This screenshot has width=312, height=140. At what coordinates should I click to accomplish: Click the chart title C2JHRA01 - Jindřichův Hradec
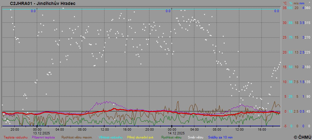tap(42, 3)
